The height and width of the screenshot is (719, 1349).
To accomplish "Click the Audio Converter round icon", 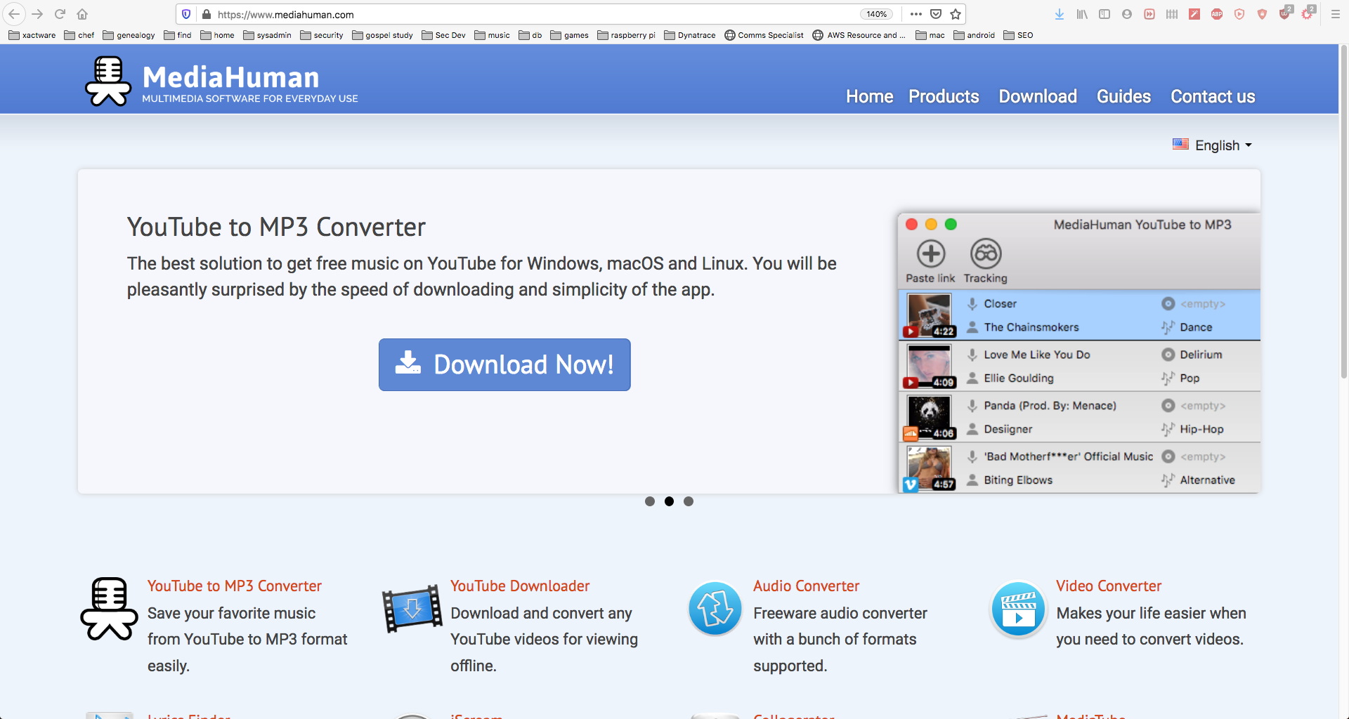I will [x=715, y=608].
